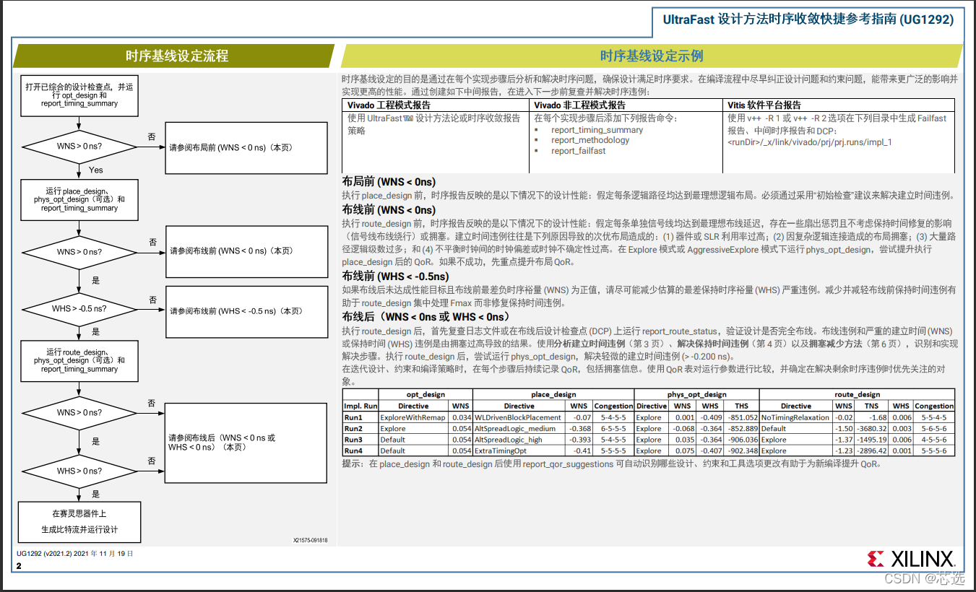Click the ExtraTimingOpt directive cell
This screenshot has width=976, height=592.
501,451
